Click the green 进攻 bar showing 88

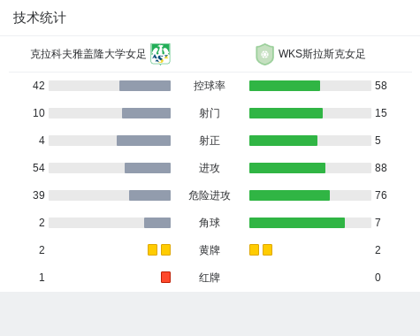[287, 168]
